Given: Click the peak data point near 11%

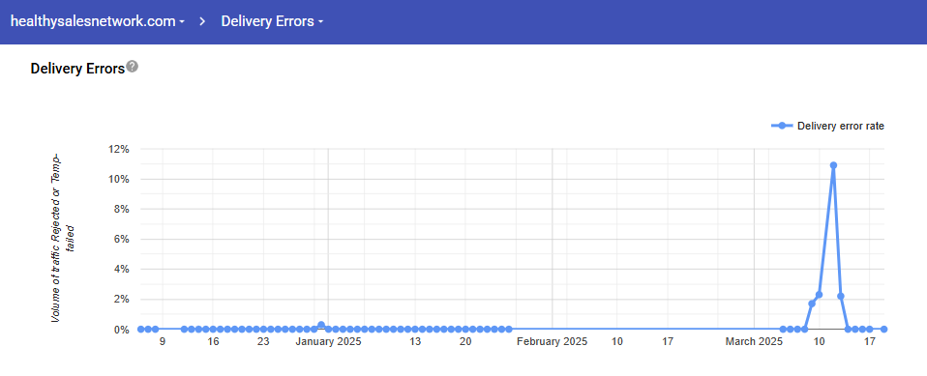Looking at the screenshot, I should (x=833, y=165).
